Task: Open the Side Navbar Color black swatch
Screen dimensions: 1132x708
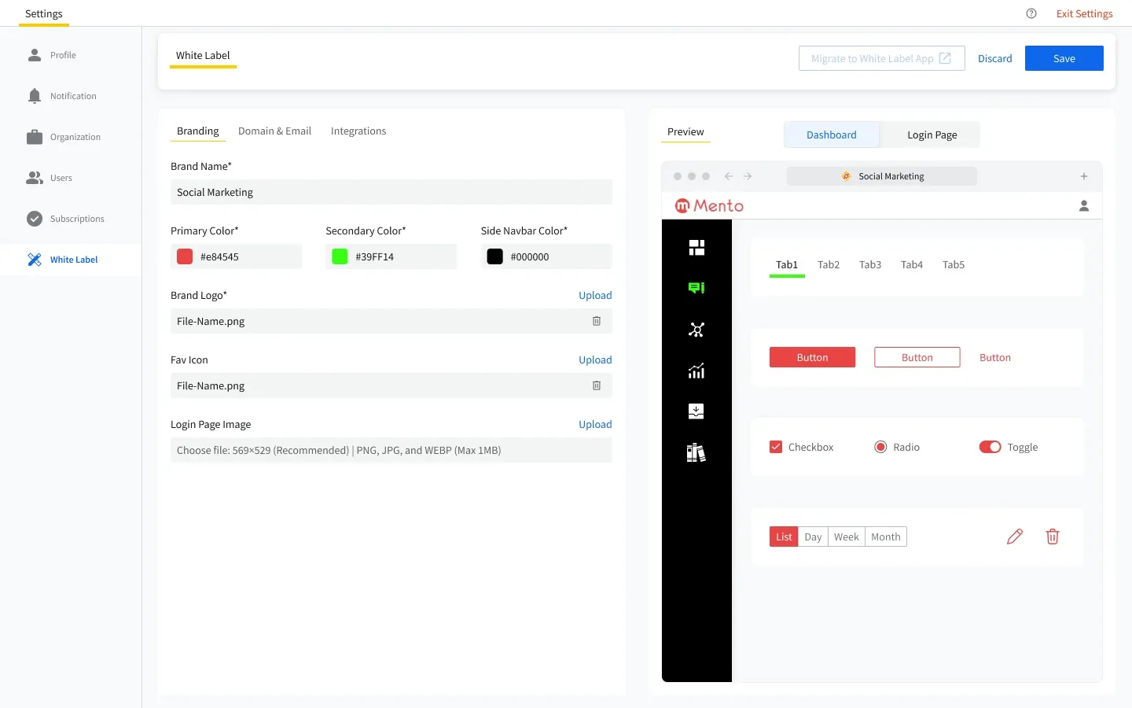Action: pos(495,256)
